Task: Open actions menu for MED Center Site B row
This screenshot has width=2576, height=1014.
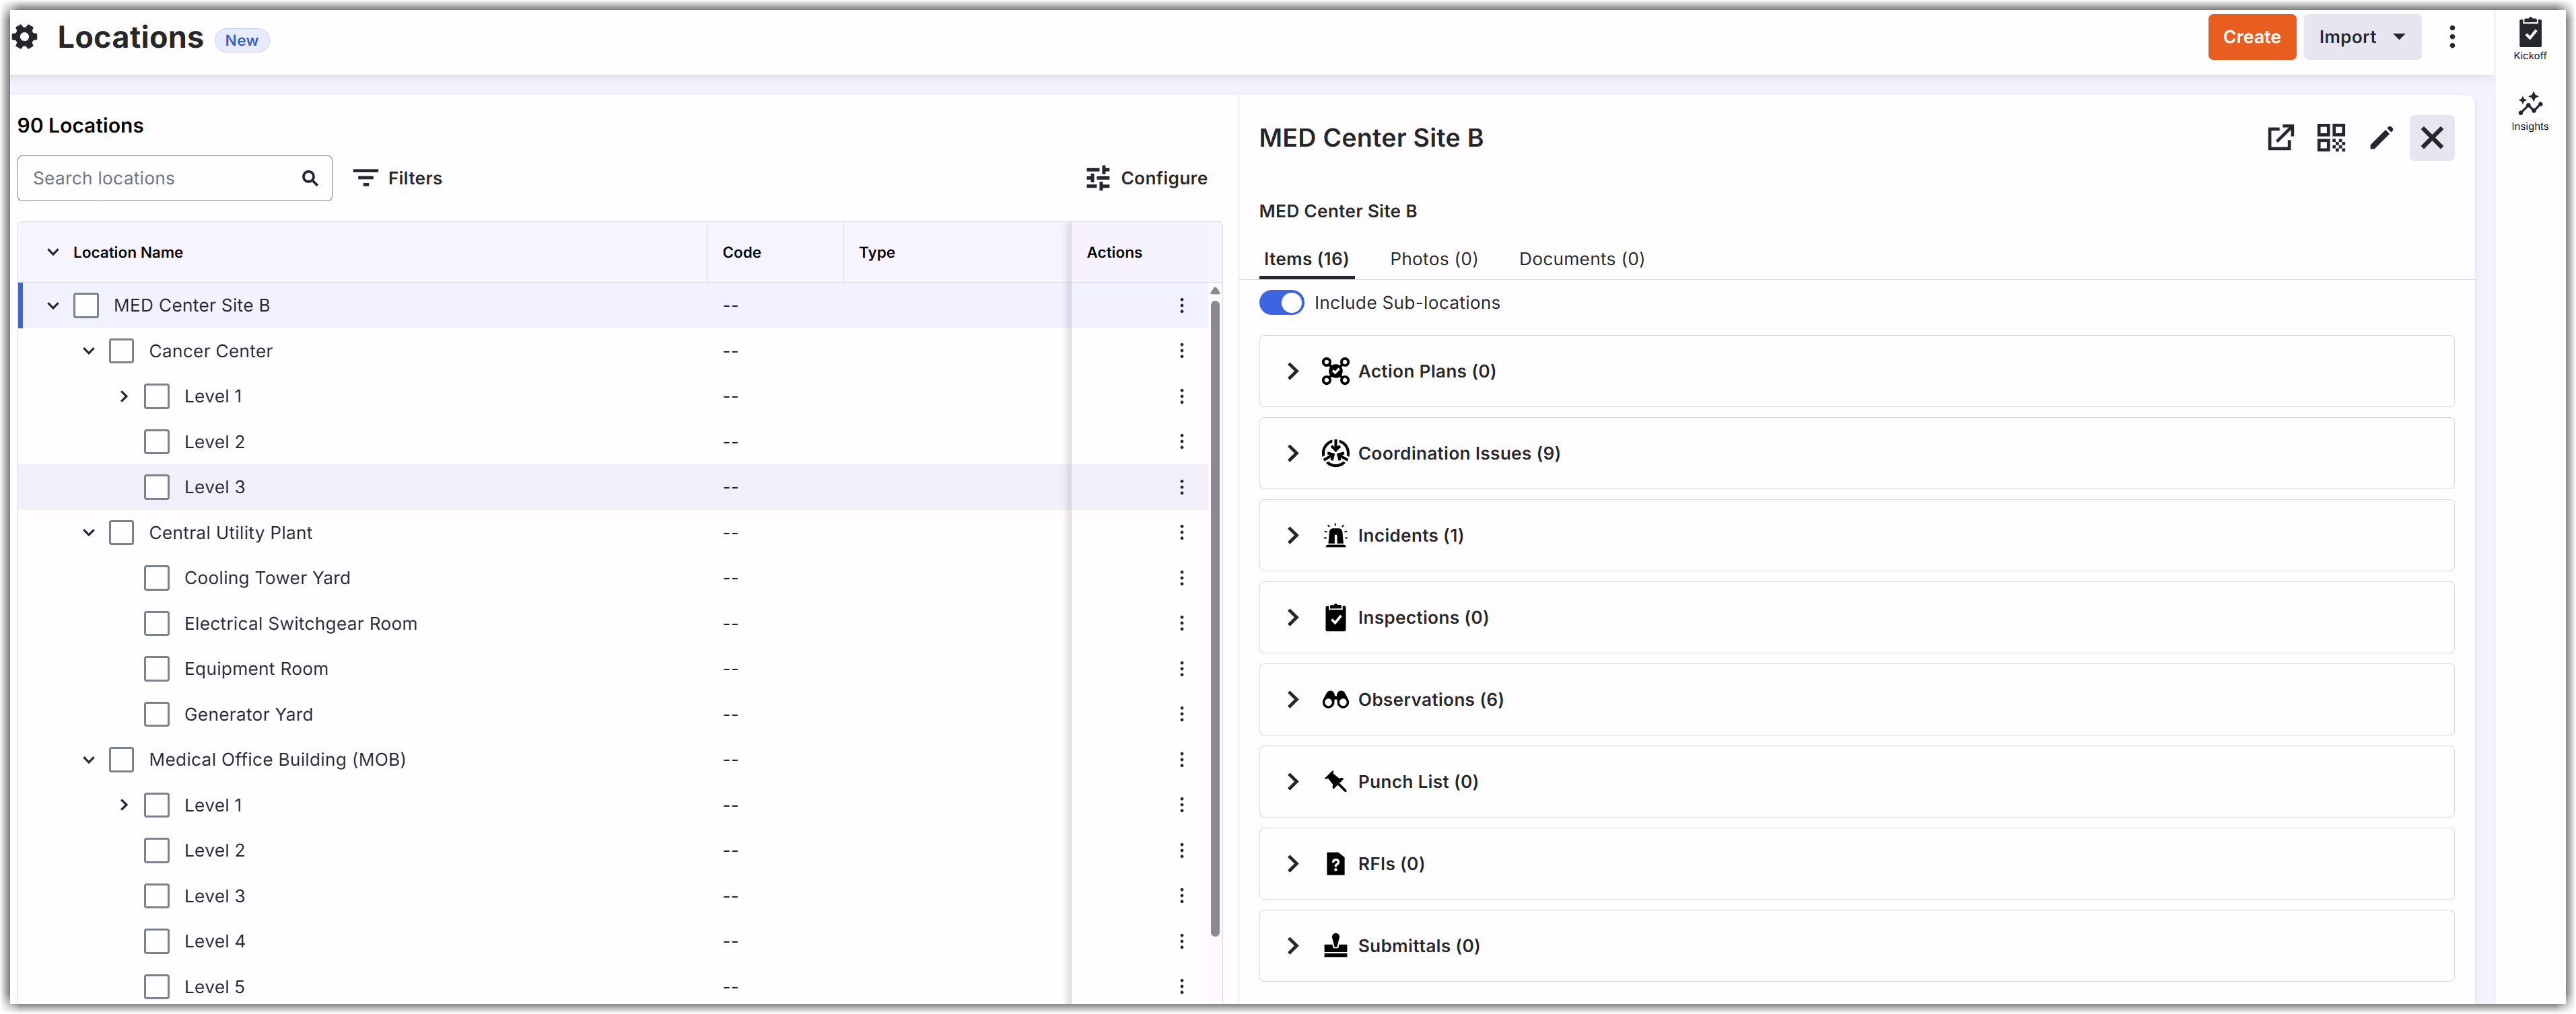Action: point(1181,305)
